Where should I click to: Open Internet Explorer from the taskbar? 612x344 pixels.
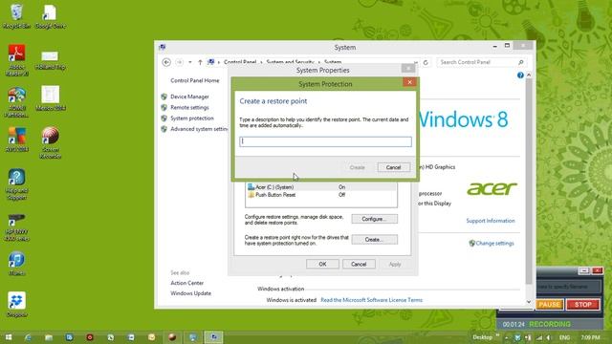28,337
